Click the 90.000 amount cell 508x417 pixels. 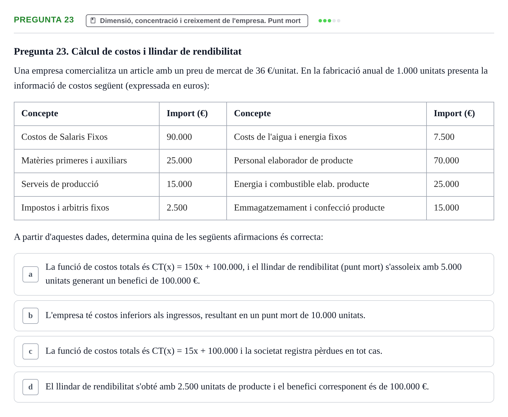pos(193,137)
